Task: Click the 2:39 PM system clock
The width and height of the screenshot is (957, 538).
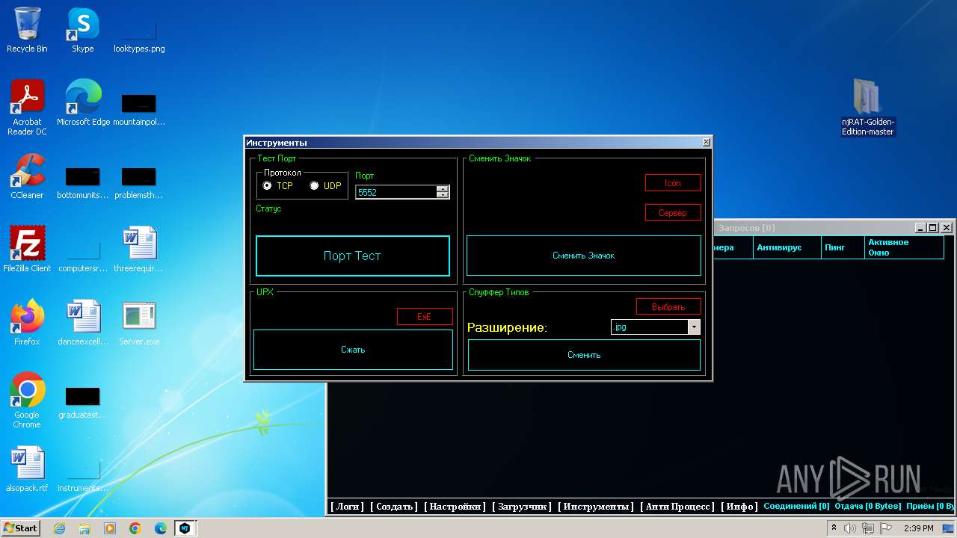Action: pyautogui.click(x=918, y=528)
